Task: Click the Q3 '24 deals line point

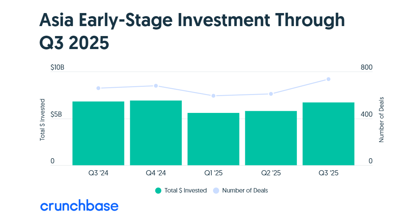Action: pos(98,88)
